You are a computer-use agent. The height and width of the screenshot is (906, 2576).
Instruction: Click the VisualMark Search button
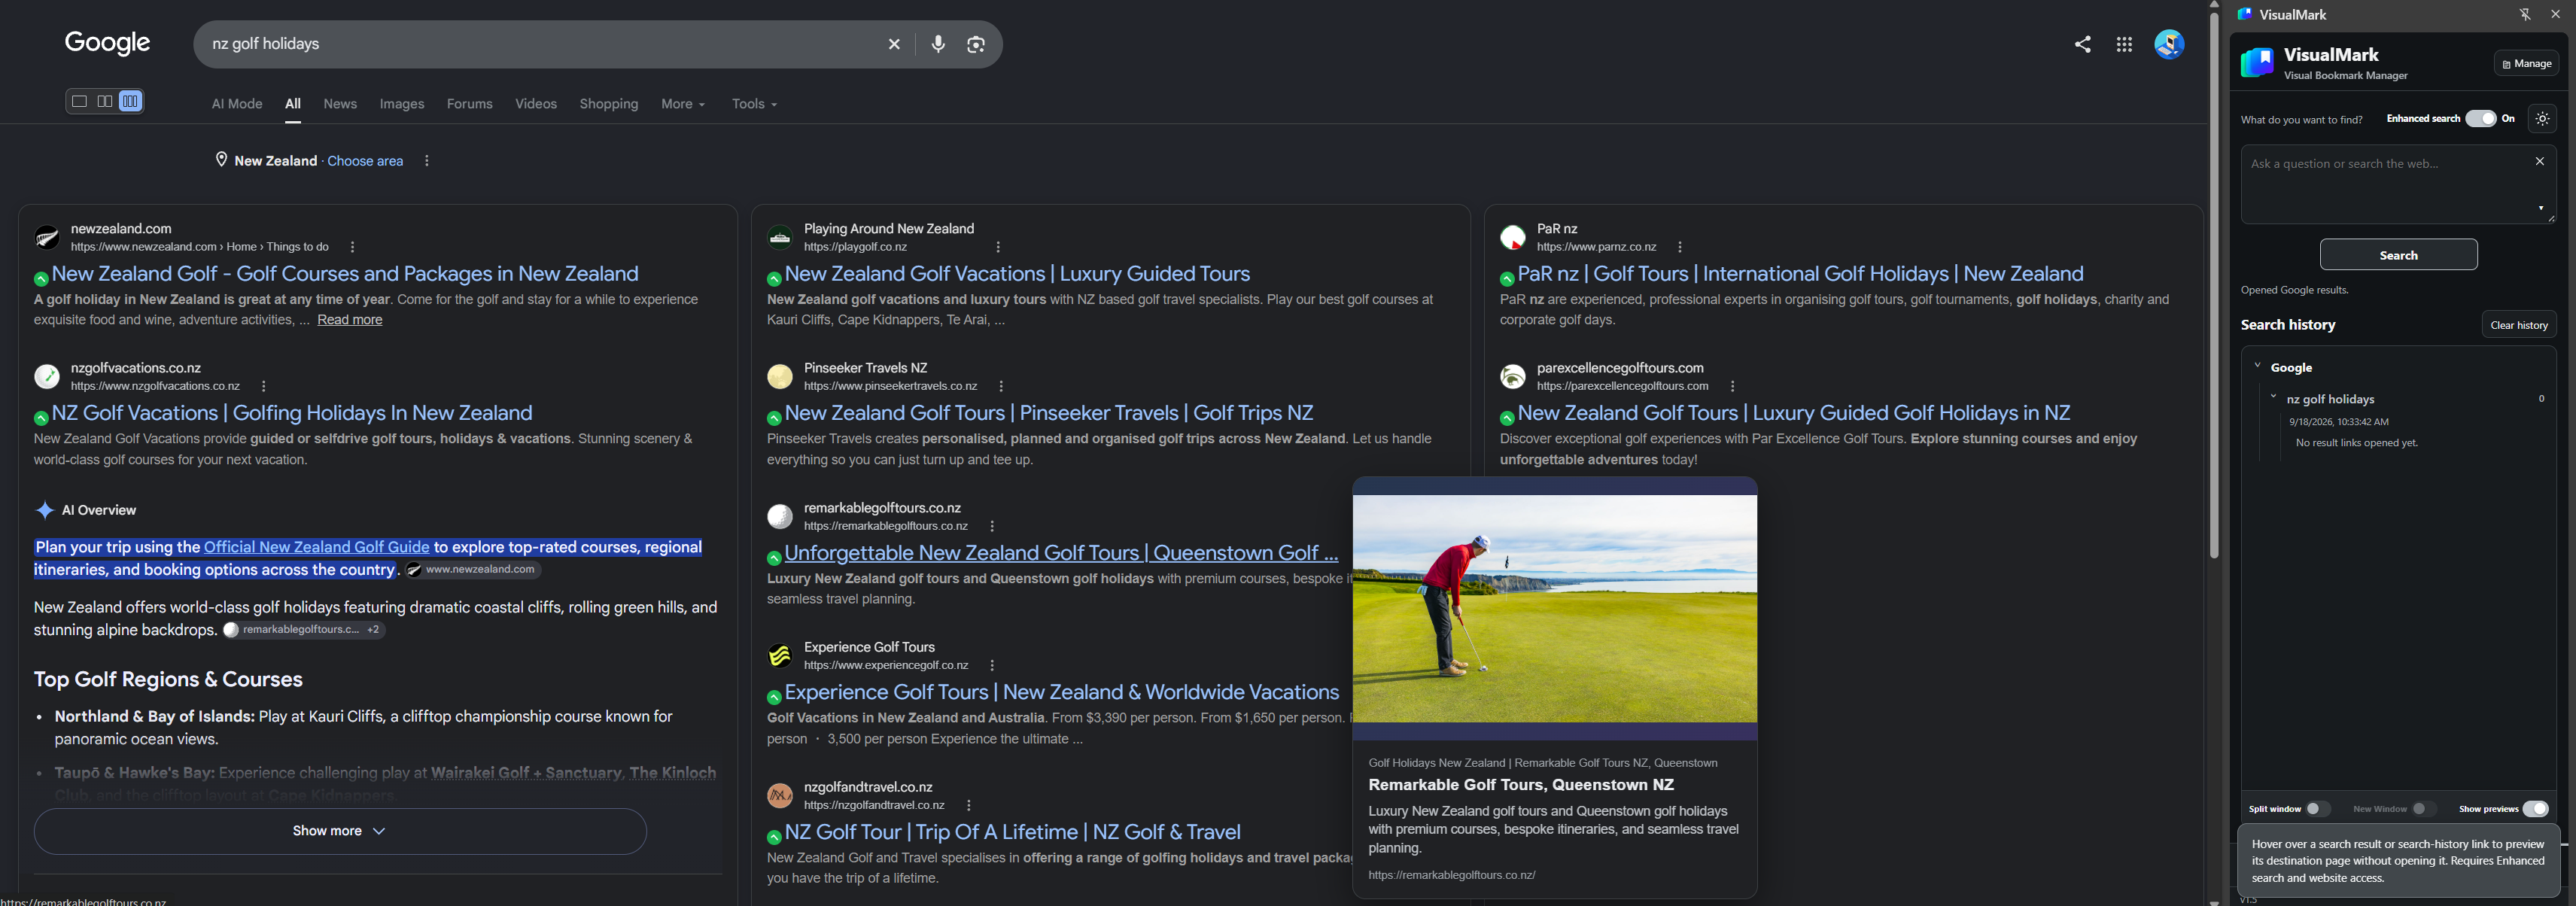[x=2398, y=255]
